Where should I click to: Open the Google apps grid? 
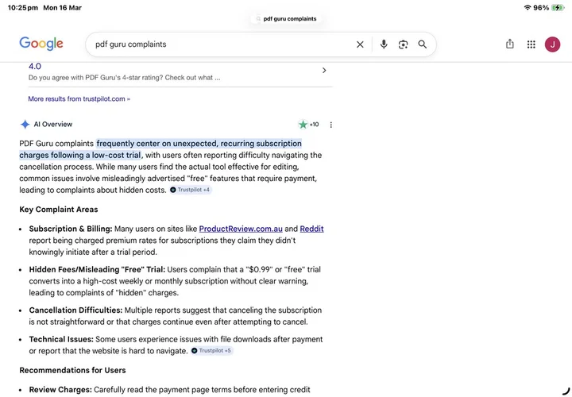(x=531, y=44)
